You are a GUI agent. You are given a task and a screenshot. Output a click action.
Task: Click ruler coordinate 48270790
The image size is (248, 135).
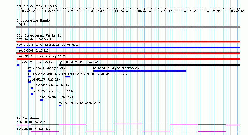point(121,11)
